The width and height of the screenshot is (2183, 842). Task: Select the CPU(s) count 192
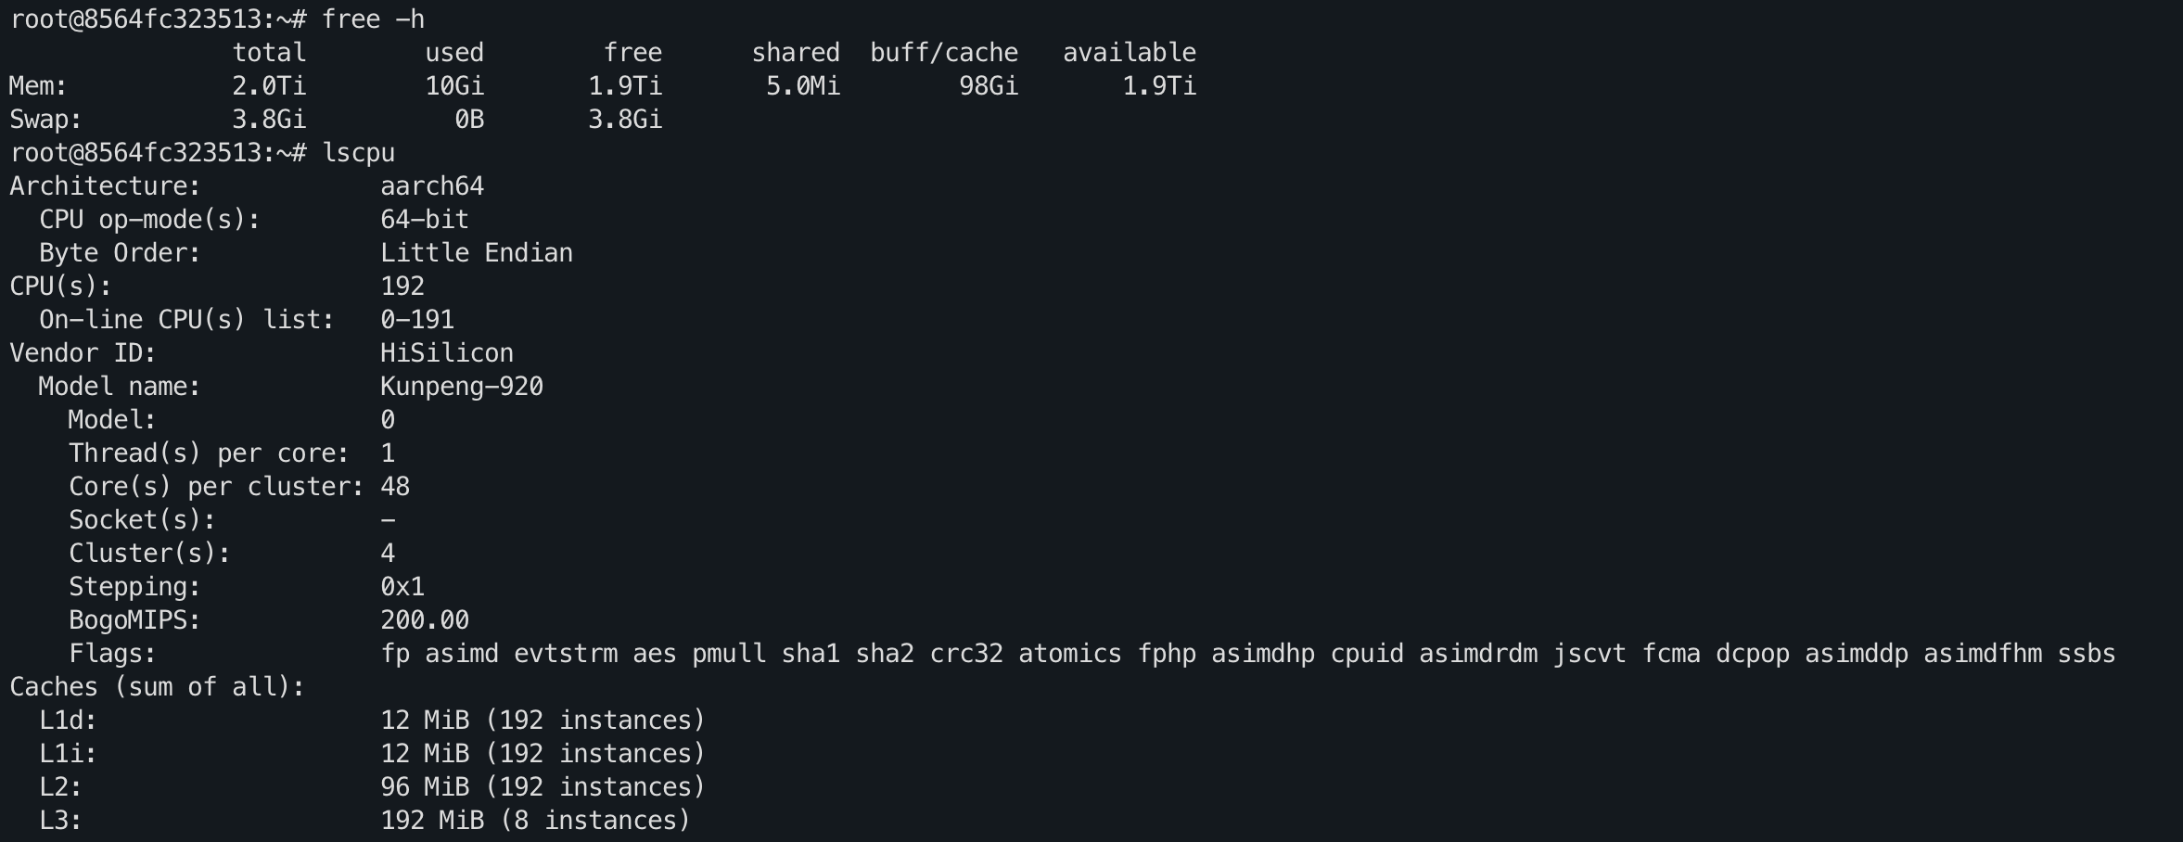pos(402,287)
